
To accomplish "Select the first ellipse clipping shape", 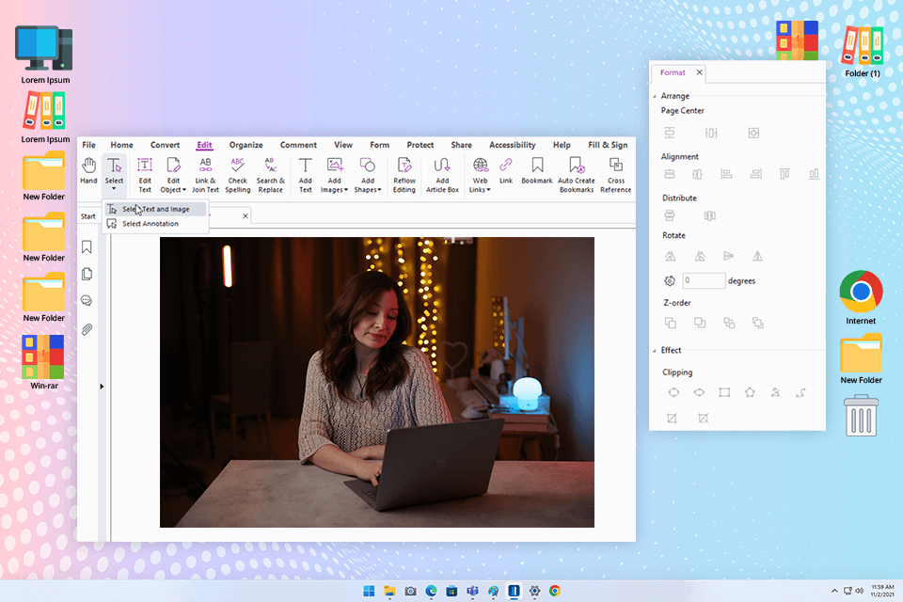I will [673, 393].
